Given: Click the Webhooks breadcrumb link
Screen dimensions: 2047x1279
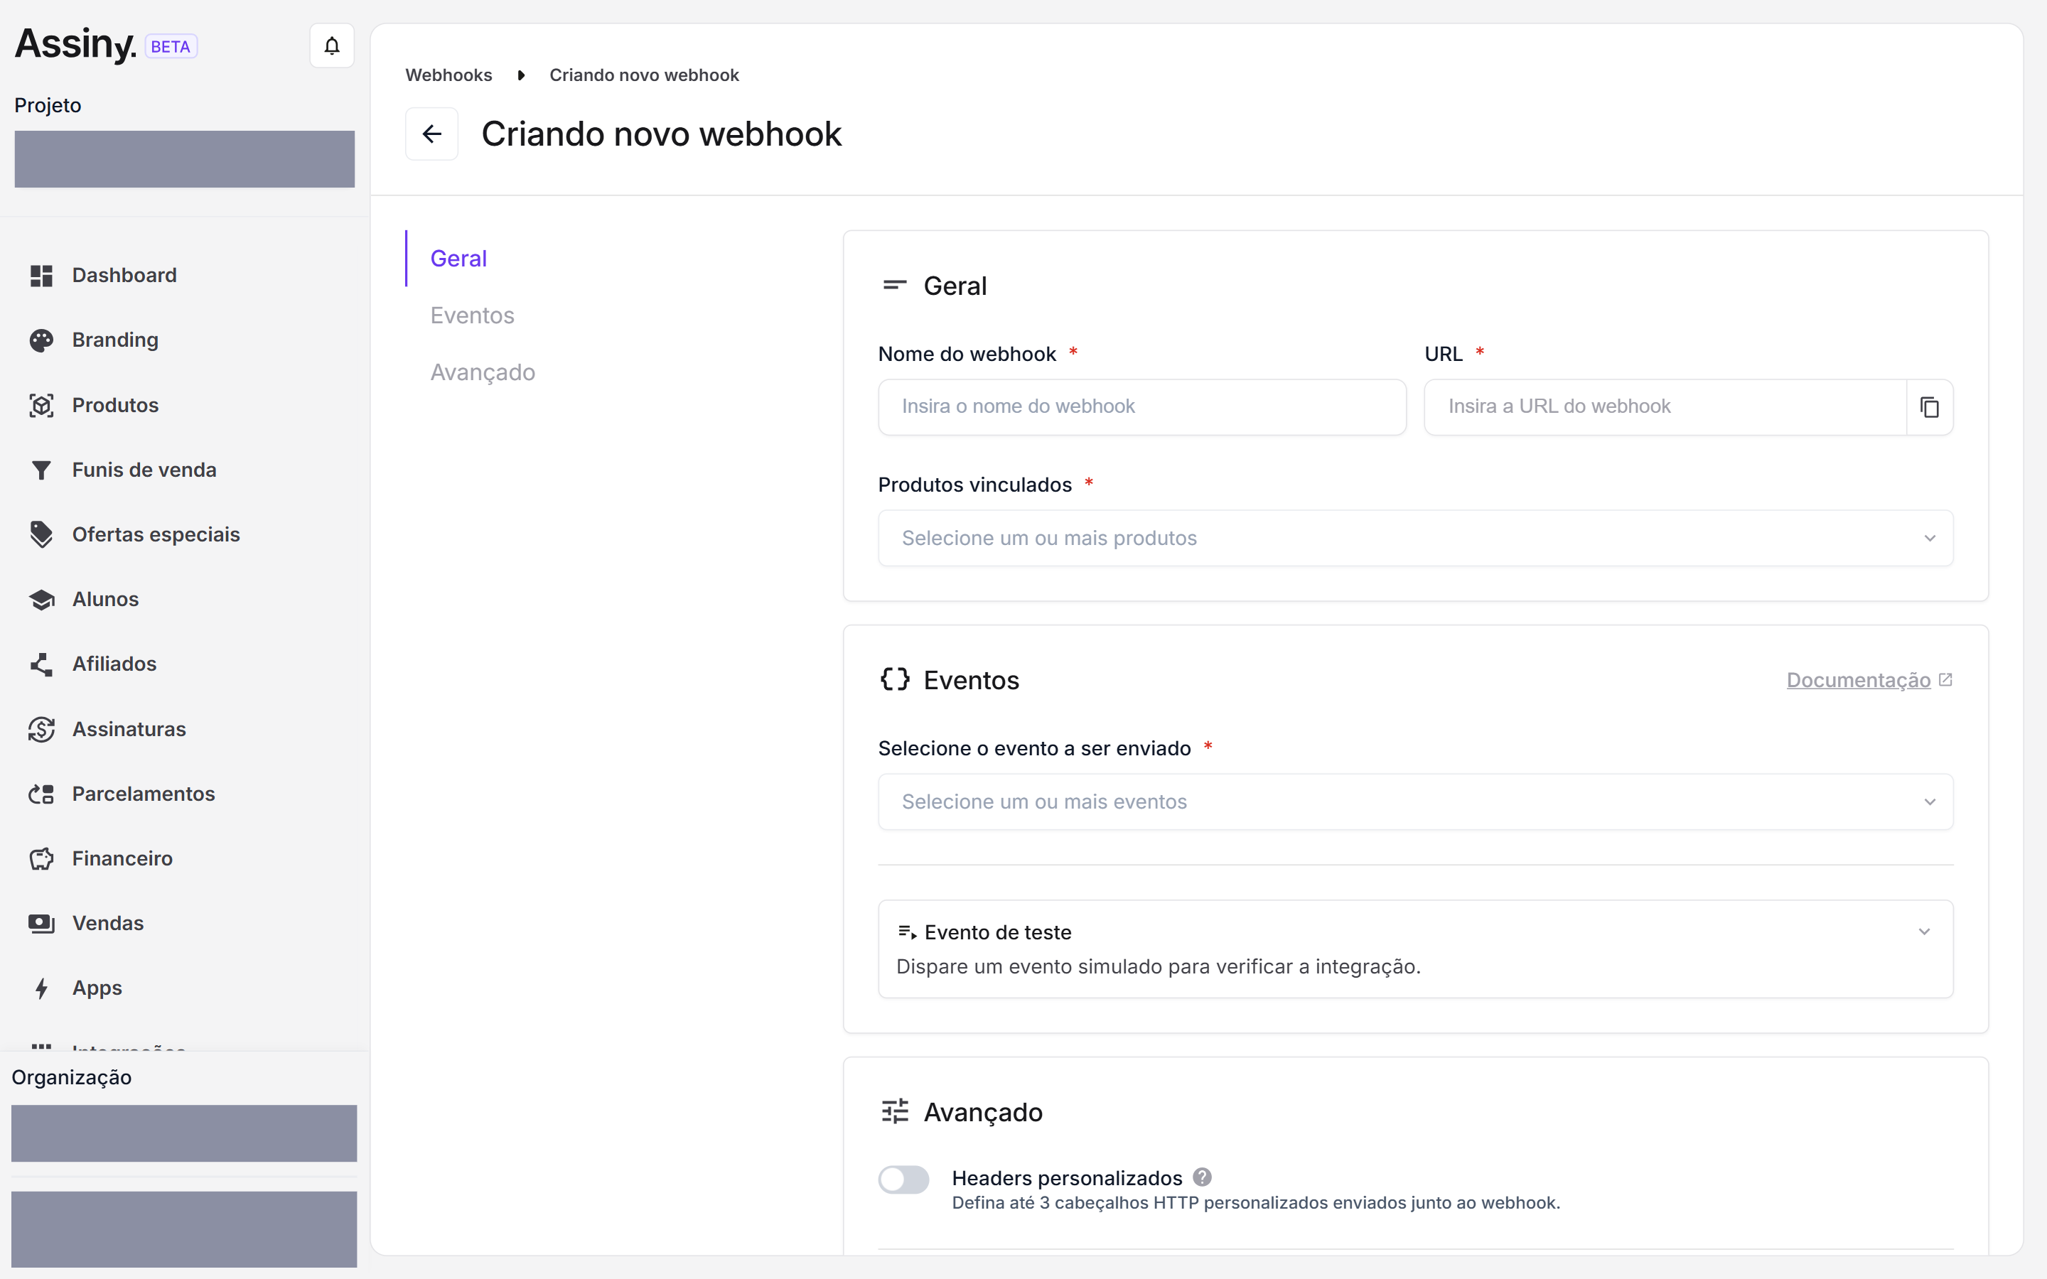Looking at the screenshot, I should tap(448, 75).
